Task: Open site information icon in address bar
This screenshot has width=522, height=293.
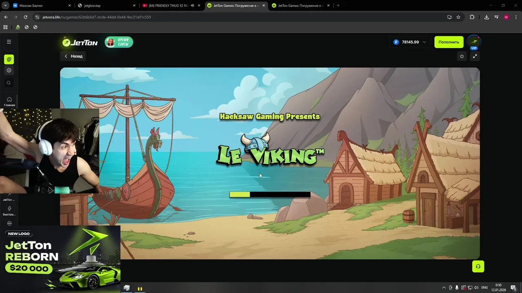Action: pos(37,17)
